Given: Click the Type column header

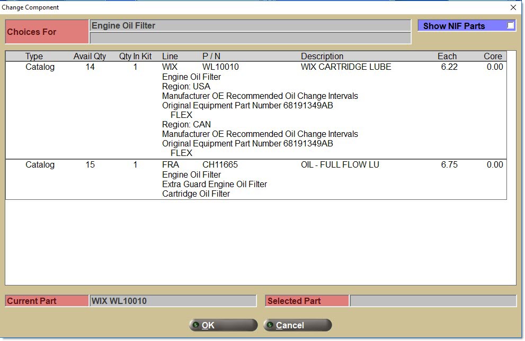Looking at the screenshot, I should pos(34,57).
